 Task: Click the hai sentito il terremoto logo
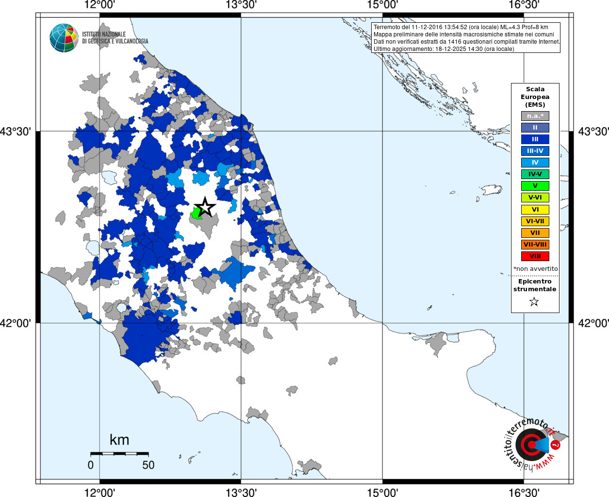532,445
